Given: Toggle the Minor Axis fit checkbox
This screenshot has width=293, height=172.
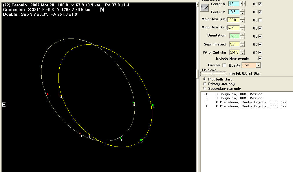Looking at the screenshot, I should point(260,28).
